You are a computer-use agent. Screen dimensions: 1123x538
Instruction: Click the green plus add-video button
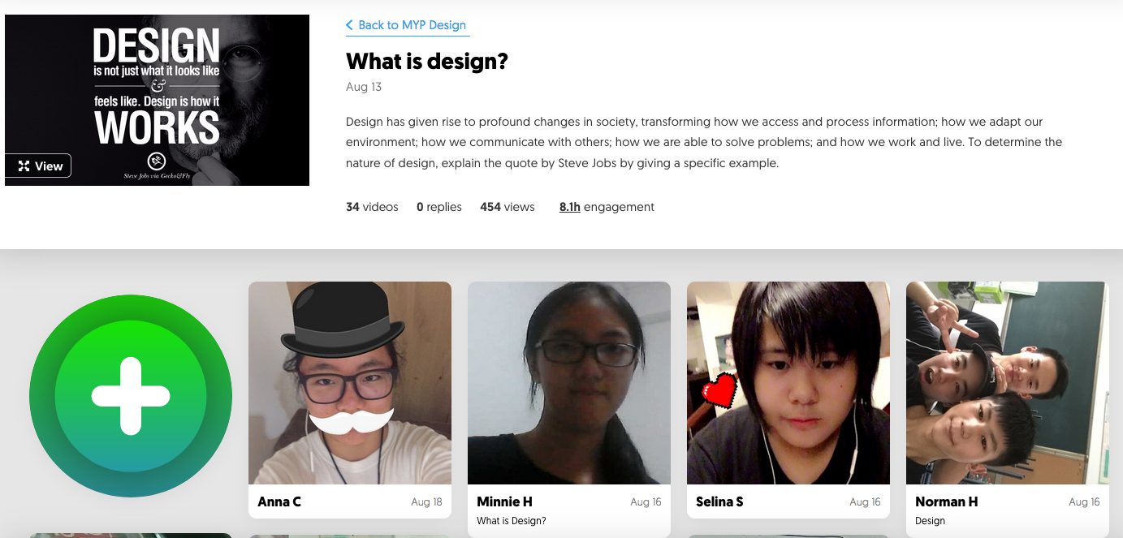pos(131,397)
